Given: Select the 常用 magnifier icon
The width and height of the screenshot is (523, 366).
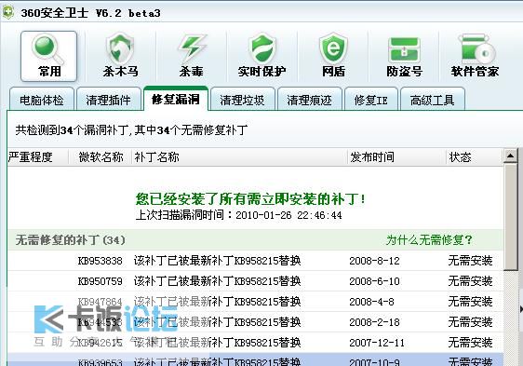Looking at the screenshot, I should click(49, 56).
